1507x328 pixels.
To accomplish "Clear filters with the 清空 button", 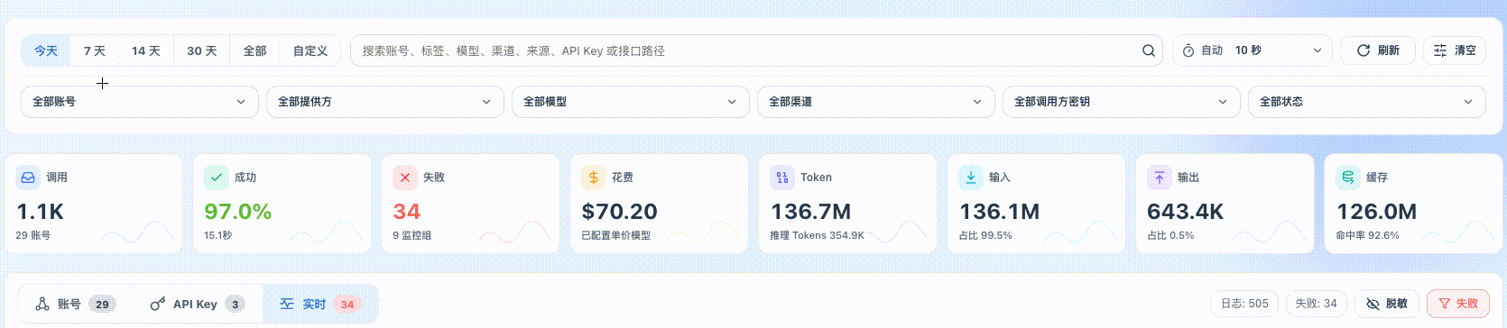I will 1455,50.
